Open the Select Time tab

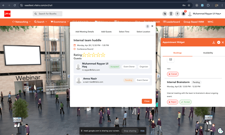tap(124, 31)
